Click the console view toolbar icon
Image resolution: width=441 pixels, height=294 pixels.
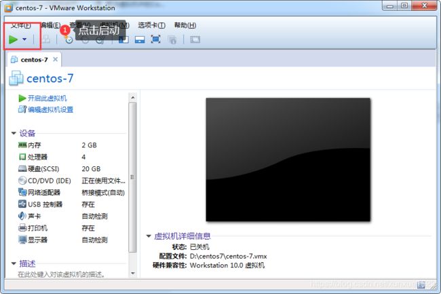(195, 39)
